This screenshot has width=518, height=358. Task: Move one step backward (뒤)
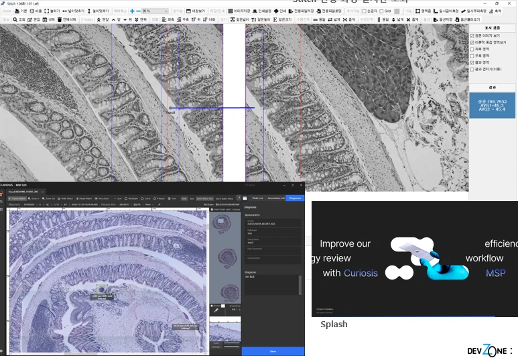[x=127, y=19]
